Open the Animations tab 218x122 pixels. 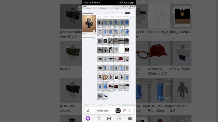tap(132, 16)
